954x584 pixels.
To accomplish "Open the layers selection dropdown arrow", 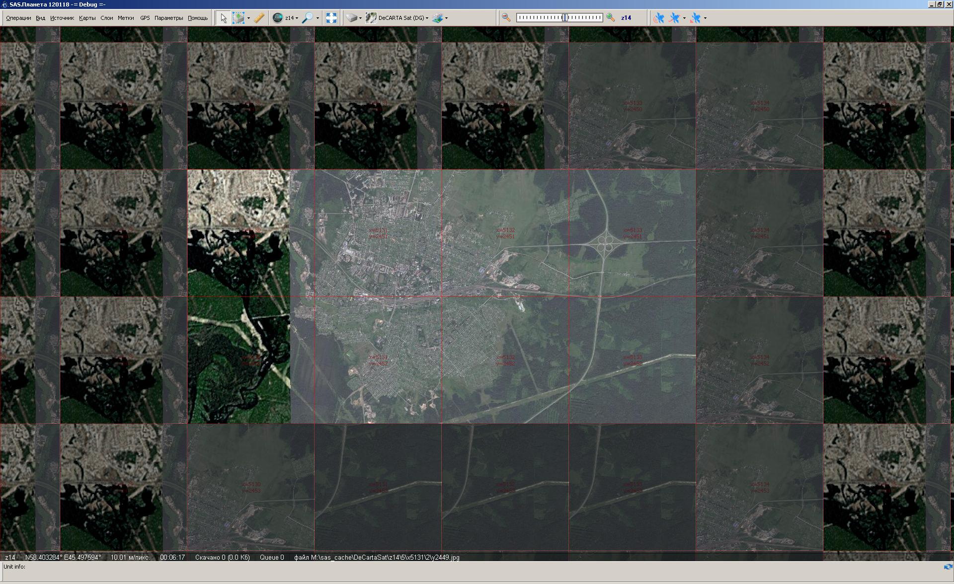I will (446, 18).
